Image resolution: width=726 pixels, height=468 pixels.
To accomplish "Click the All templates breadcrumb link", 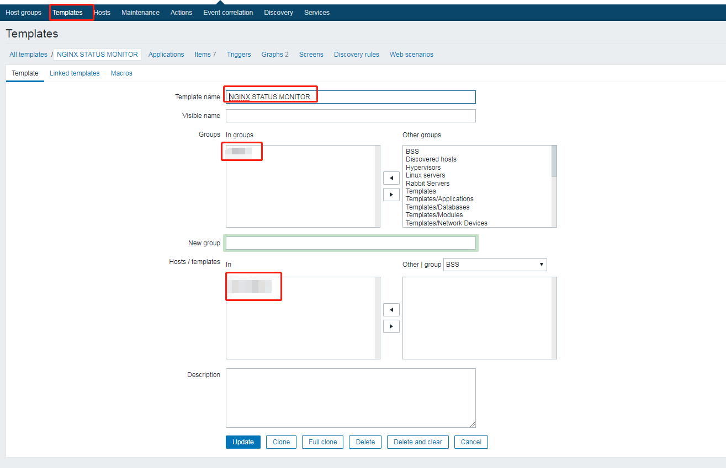I will (28, 55).
